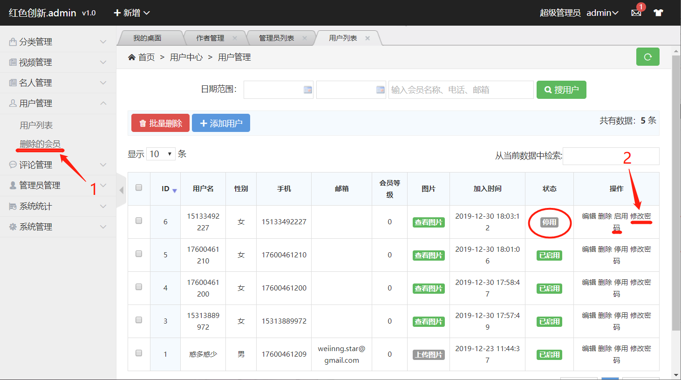681x380 pixels.
Task: Open the admin account dropdown
Action: (602, 13)
